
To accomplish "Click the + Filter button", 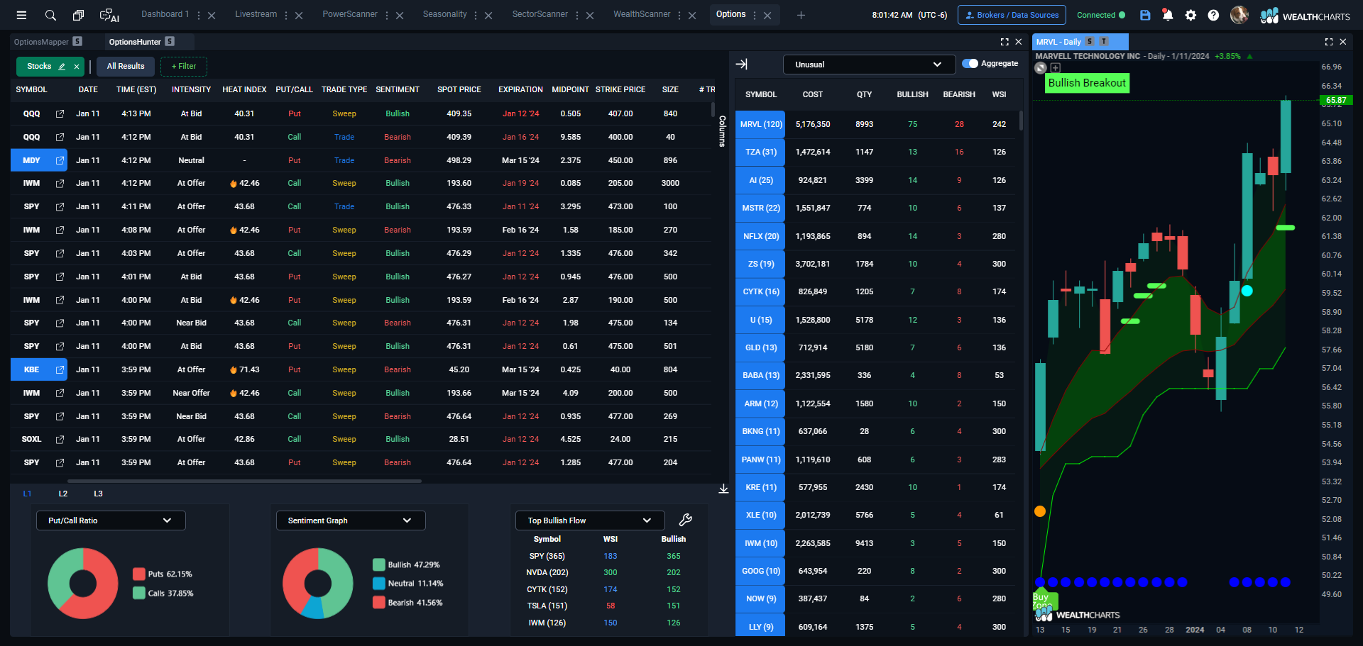I will click(x=184, y=67).
